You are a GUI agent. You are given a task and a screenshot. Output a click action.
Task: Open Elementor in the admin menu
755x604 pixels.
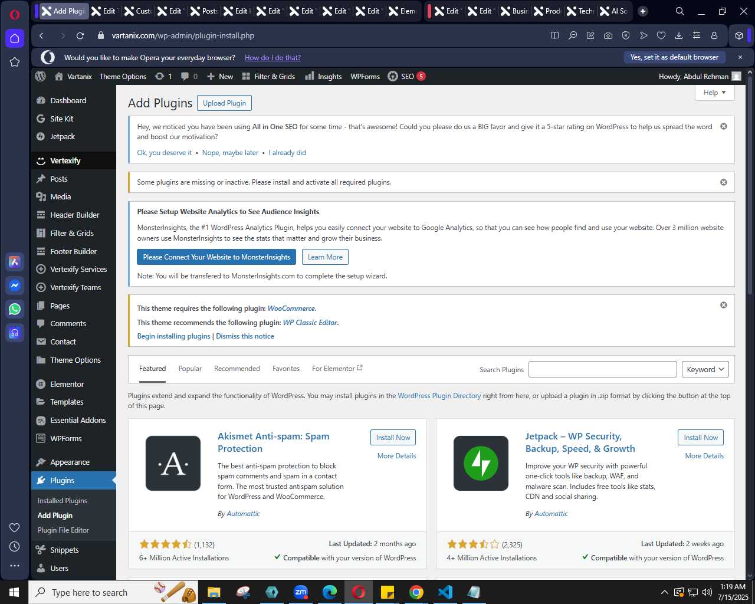click(74, 384)
